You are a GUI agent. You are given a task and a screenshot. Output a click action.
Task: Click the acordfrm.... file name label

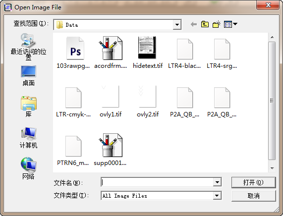[111, 66]
